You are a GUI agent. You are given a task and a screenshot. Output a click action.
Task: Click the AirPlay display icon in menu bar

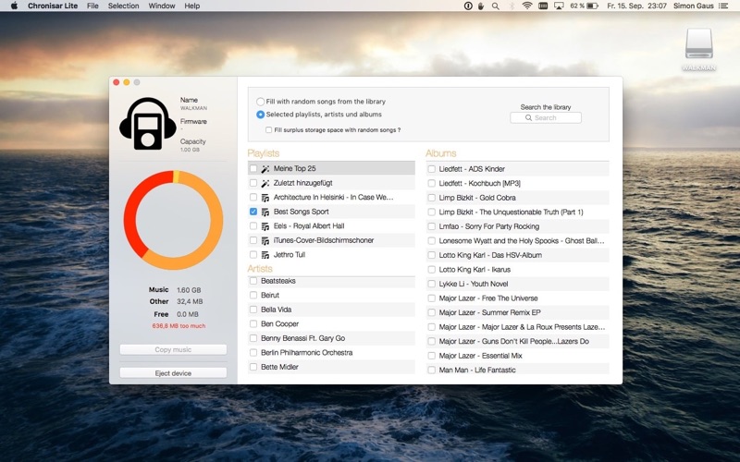click(x=559, y=6)
